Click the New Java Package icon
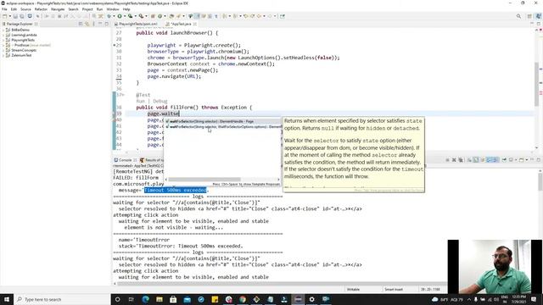Image resolution: width=543 pixels, height=305 pixels. tap(153, 16)
